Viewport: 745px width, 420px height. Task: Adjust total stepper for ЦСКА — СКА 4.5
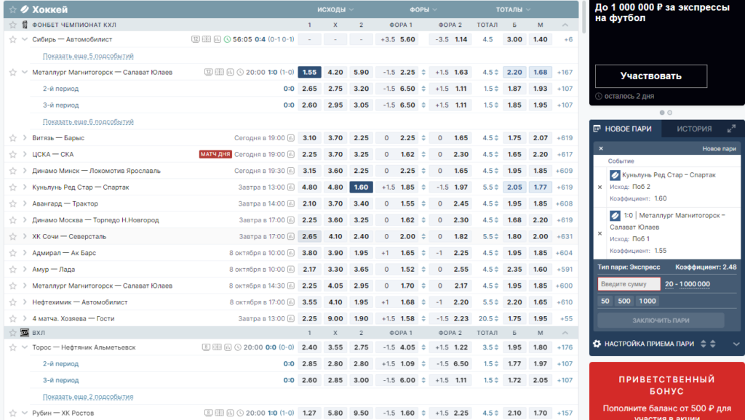[x=496, y=154]
